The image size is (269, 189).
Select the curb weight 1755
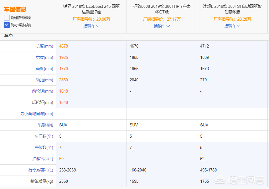(204, 181)
